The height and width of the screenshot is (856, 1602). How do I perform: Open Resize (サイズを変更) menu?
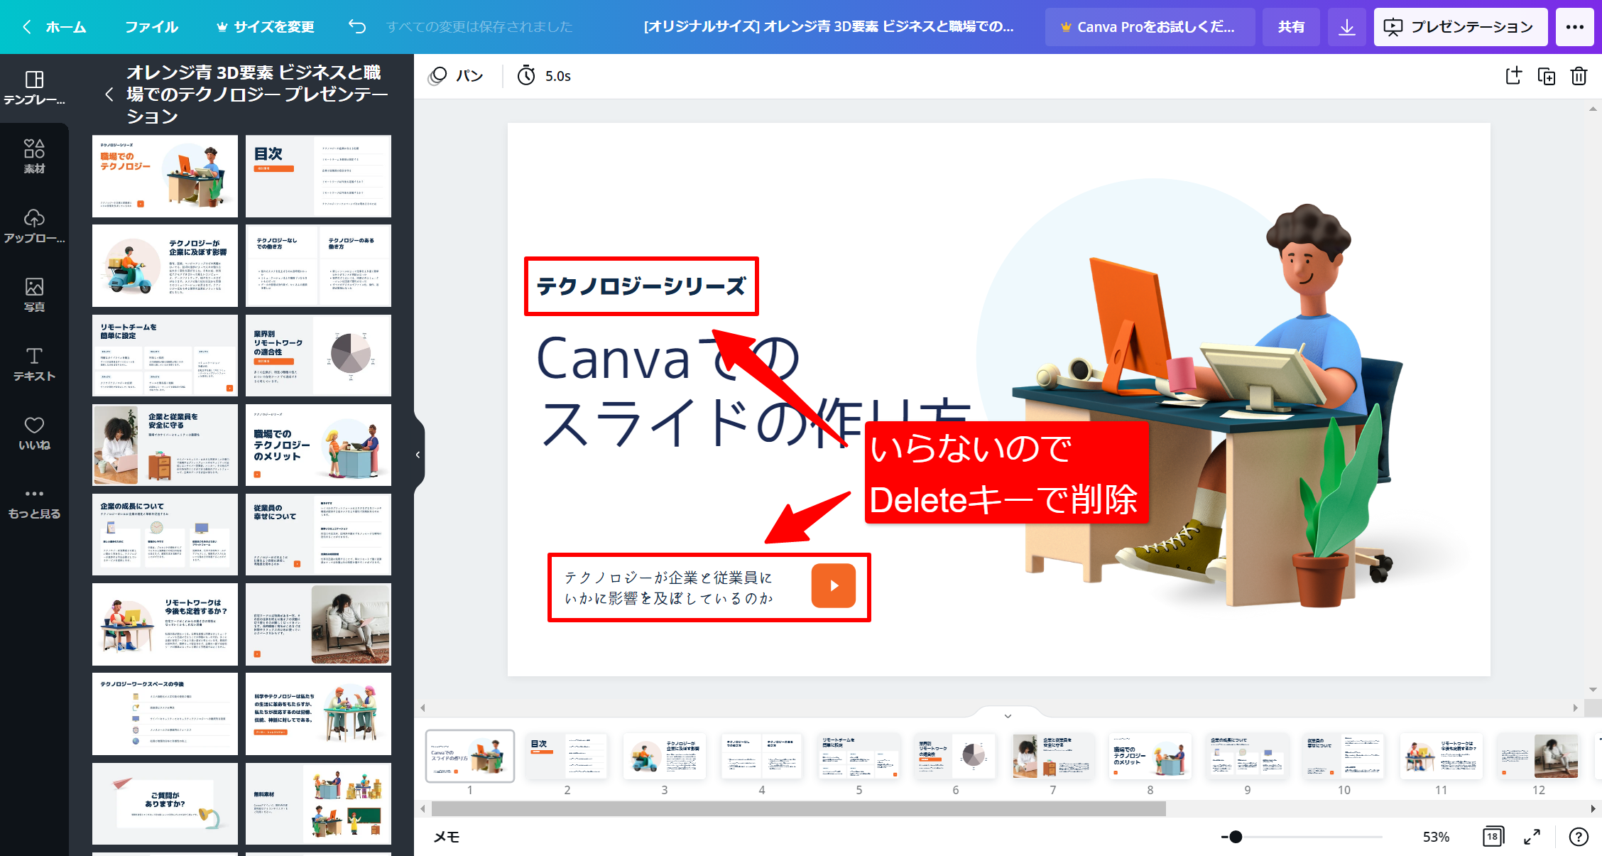pyautogui.click(x=265, y=27)
